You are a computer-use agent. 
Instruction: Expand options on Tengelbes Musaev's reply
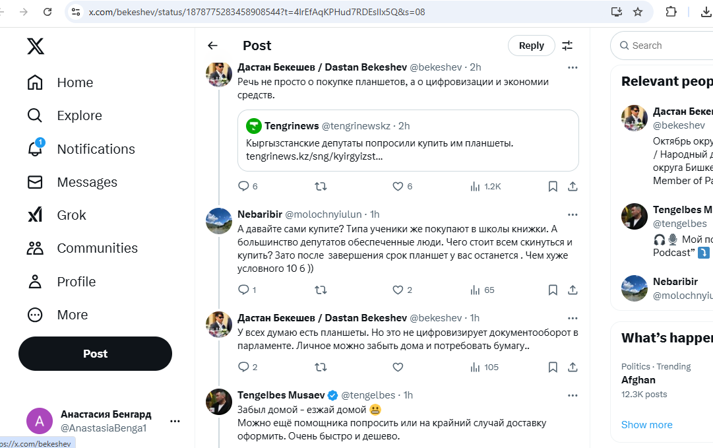tap(573, 395)
